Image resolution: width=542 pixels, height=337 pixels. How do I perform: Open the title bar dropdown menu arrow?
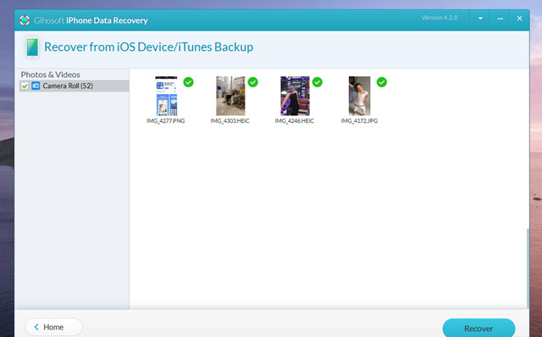[x=480, y=19]
